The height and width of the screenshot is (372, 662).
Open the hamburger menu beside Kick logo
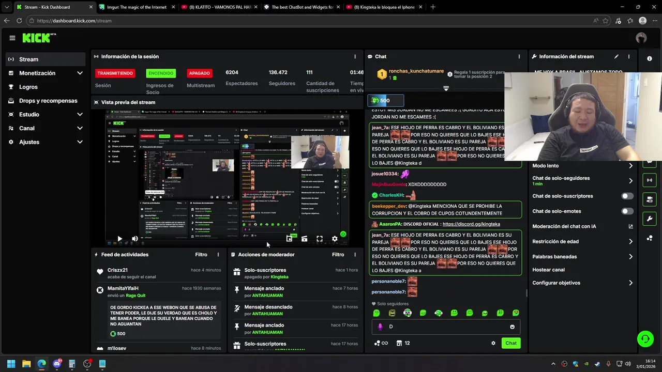point(12,38)
